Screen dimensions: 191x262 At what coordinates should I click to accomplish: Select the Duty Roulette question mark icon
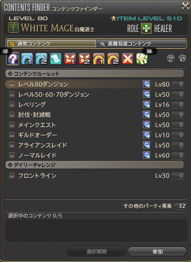click(13, 59)
